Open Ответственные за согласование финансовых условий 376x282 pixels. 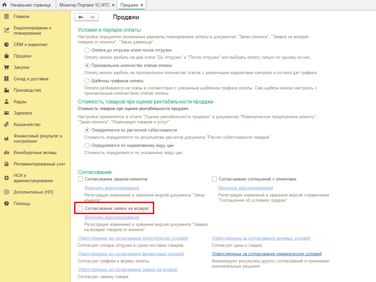pyautogui.click(x=131, y=254)
